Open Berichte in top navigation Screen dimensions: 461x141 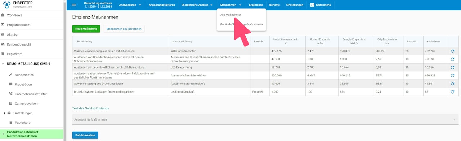coord(274,5)
